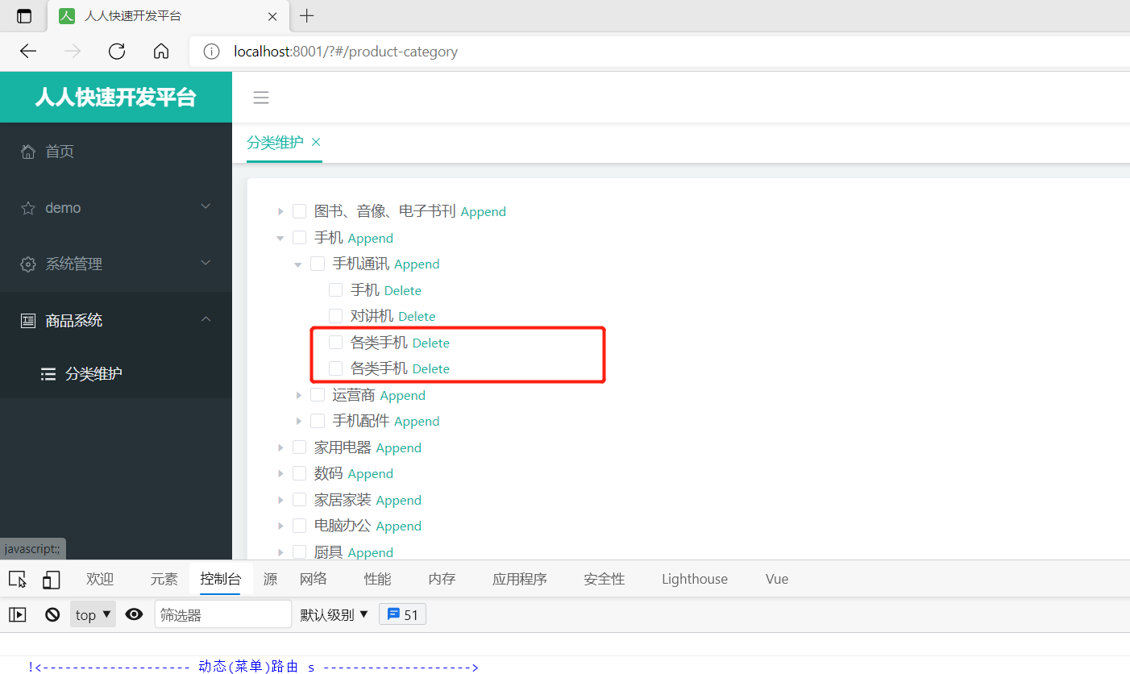Viewport: 1130px width, 674px height.
Task: Open tab actions menu icon
Action: tap(24, 16)
